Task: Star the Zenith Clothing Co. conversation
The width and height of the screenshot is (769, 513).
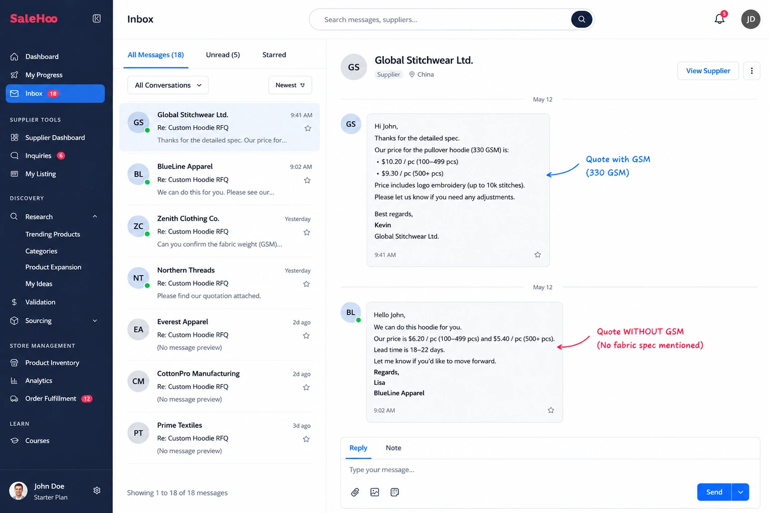Action: (307, 232)
